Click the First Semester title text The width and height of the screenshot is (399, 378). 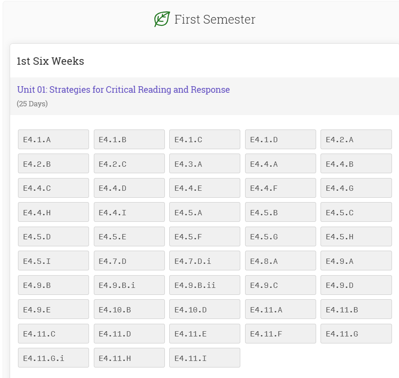point(214,20)
